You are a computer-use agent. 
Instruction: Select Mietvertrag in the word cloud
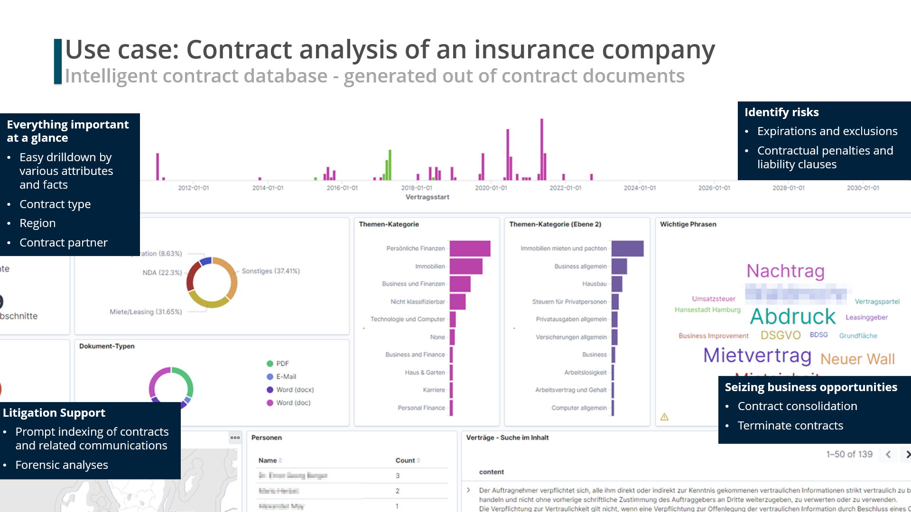757,356
